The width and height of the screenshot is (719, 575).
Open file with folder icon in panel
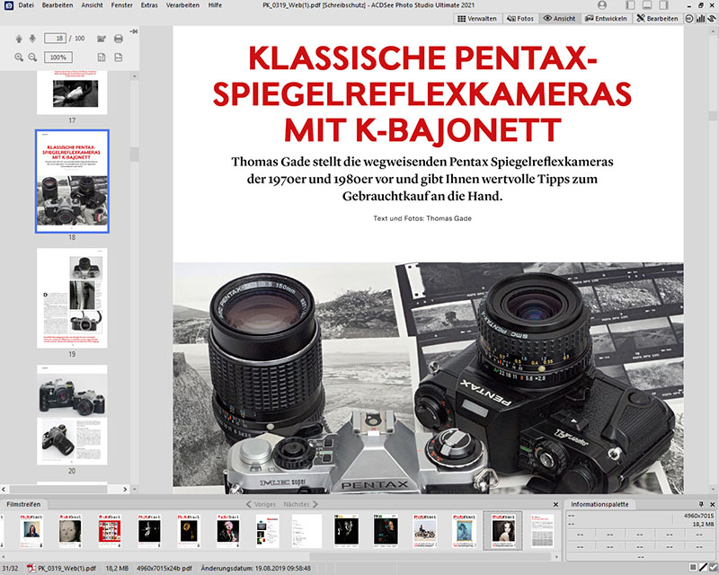click(x=101, y=39)
